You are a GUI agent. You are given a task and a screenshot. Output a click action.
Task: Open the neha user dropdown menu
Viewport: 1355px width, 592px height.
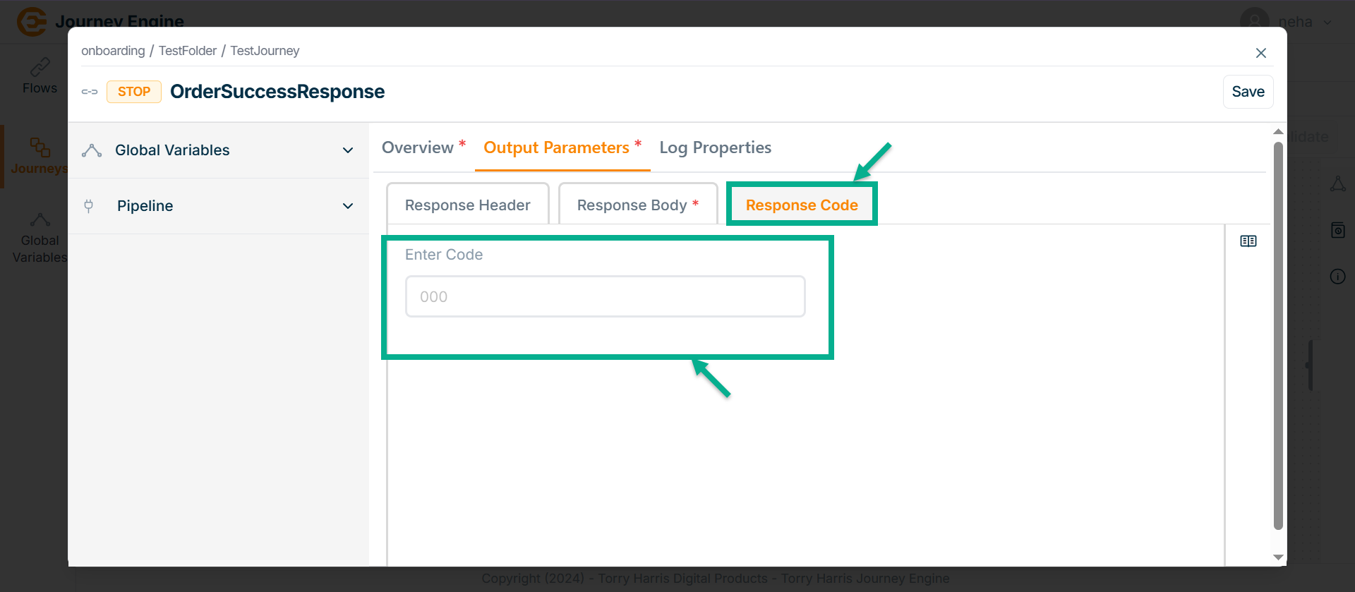[x=1327, y=22]
